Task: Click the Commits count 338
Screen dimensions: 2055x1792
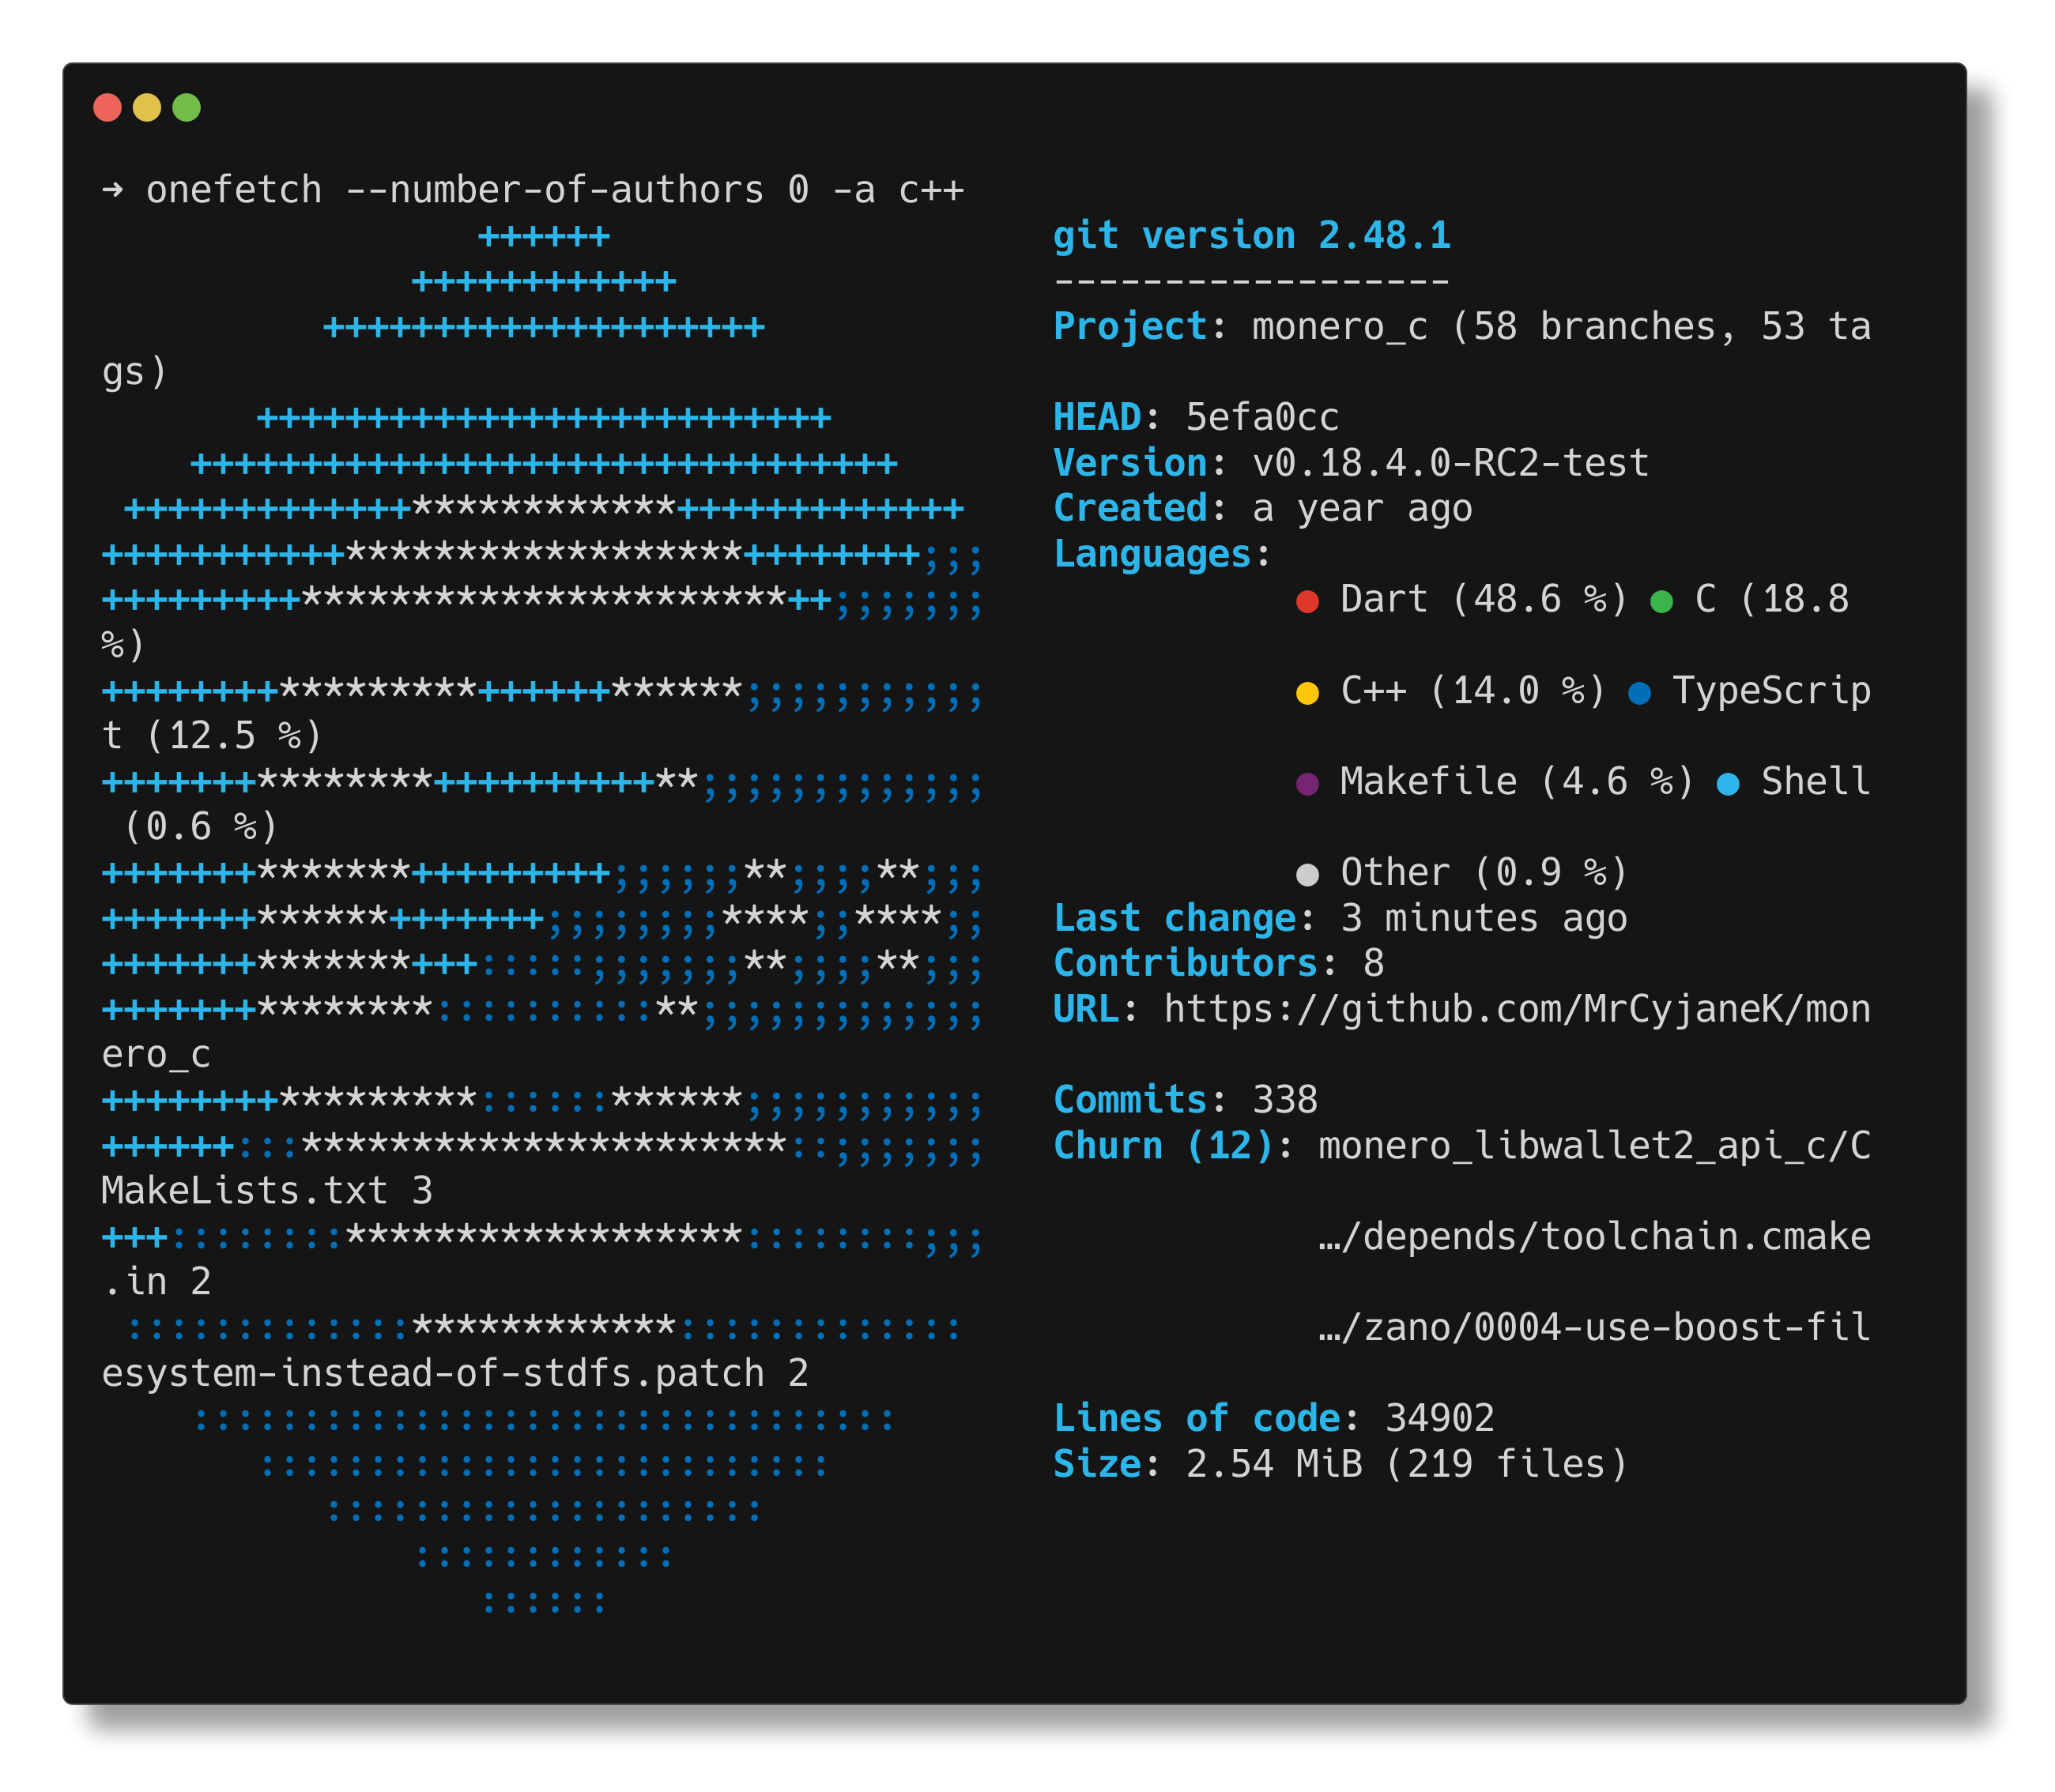Action: (x=1284, y=1100)
